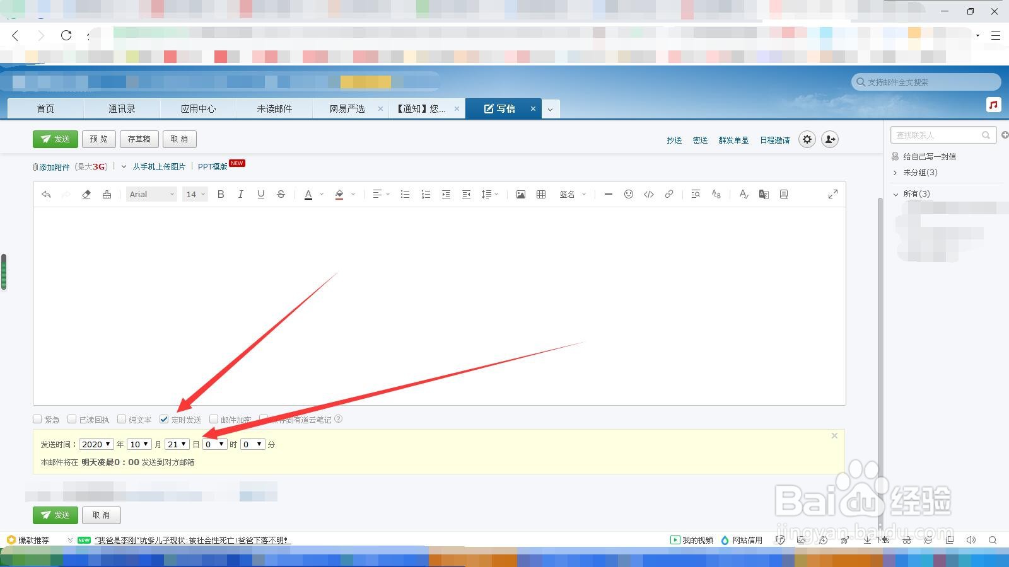Toggle strikethrough formatting

pos(281,195)
